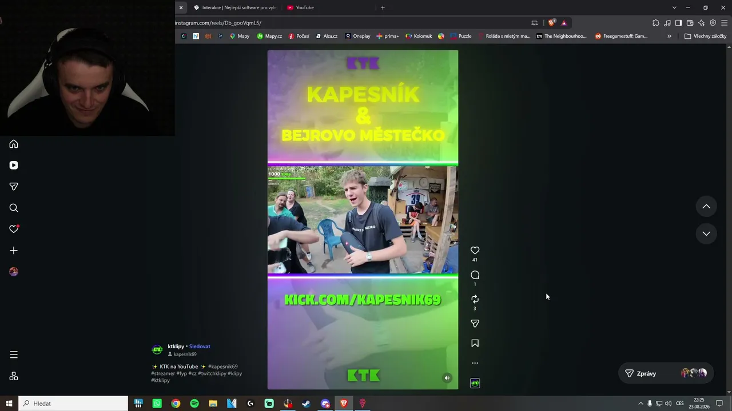Open the #twitchklipy hashtag
Image resolution: width=732 pixels, height=411 pixels.
point(212,373)
